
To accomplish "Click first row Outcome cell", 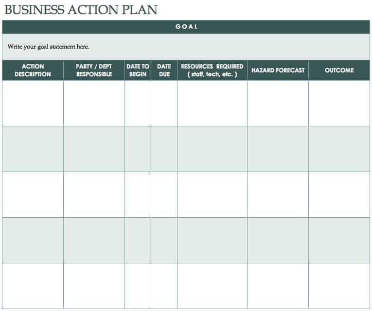I will [339, 103].
